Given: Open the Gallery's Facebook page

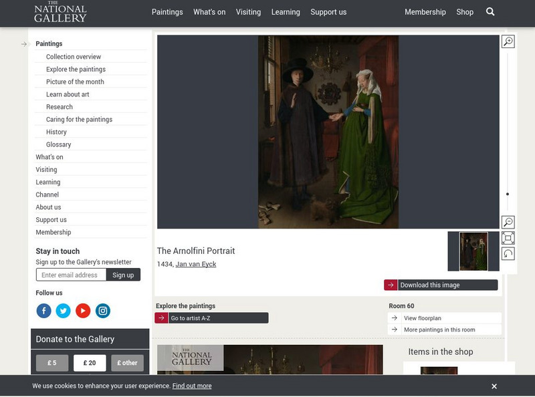Looking at the screenshot, I should tap(43, 311).
